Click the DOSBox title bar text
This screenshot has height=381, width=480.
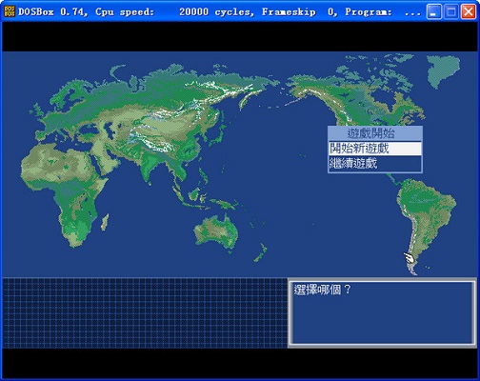pyautogui.click(x=219, y=12)
